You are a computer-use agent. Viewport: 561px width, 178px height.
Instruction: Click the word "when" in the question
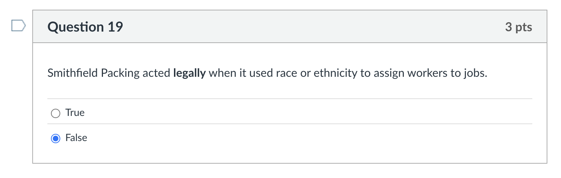click(220, 73)
